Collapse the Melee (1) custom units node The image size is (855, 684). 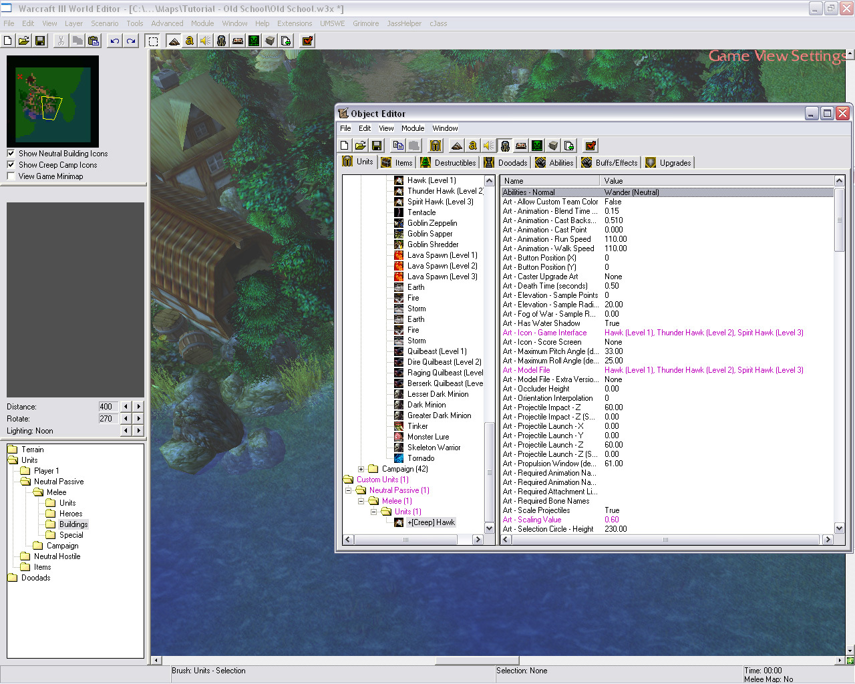361,501
